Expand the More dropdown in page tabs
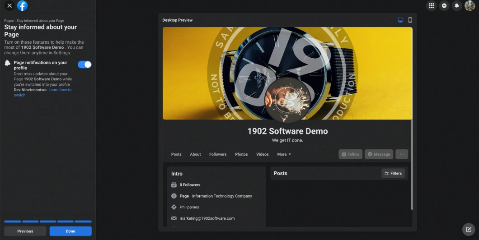 284,154
